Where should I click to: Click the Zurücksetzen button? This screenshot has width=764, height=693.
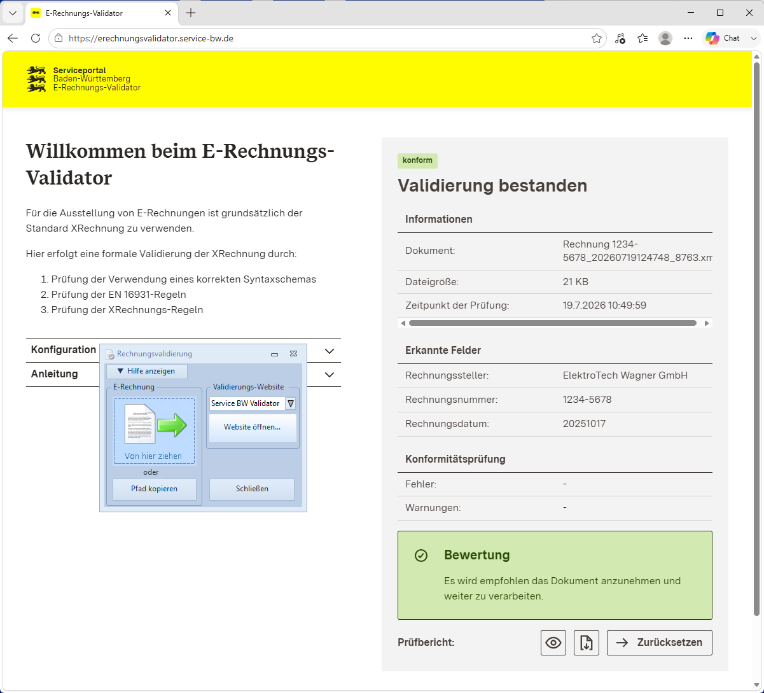pos(660,643)
